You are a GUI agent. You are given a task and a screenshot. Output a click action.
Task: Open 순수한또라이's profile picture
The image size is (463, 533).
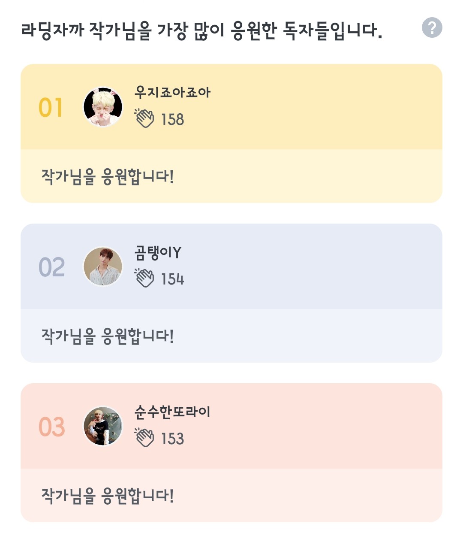[103, 426]
